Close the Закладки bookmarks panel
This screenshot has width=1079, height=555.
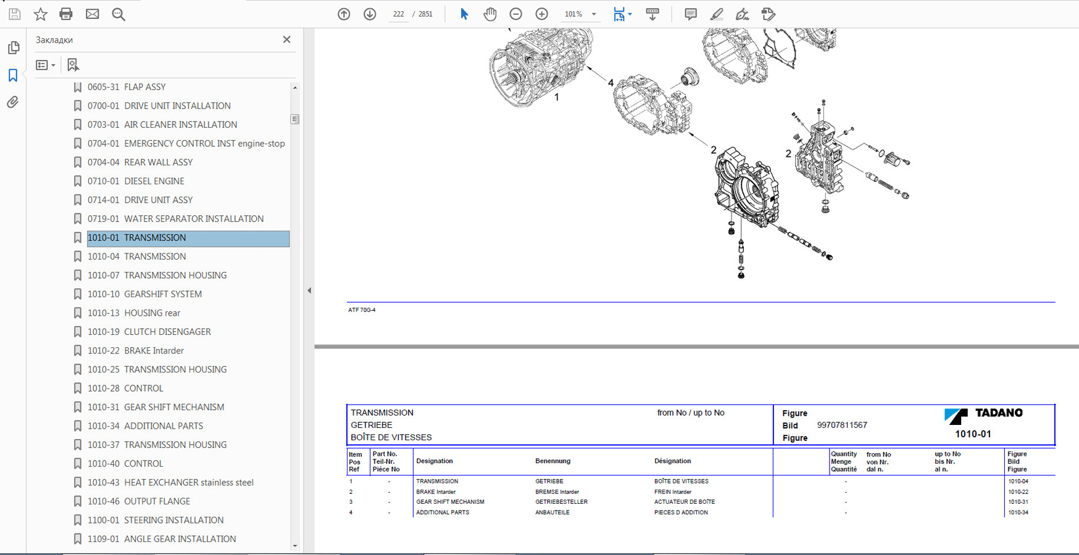coord(286,39)
